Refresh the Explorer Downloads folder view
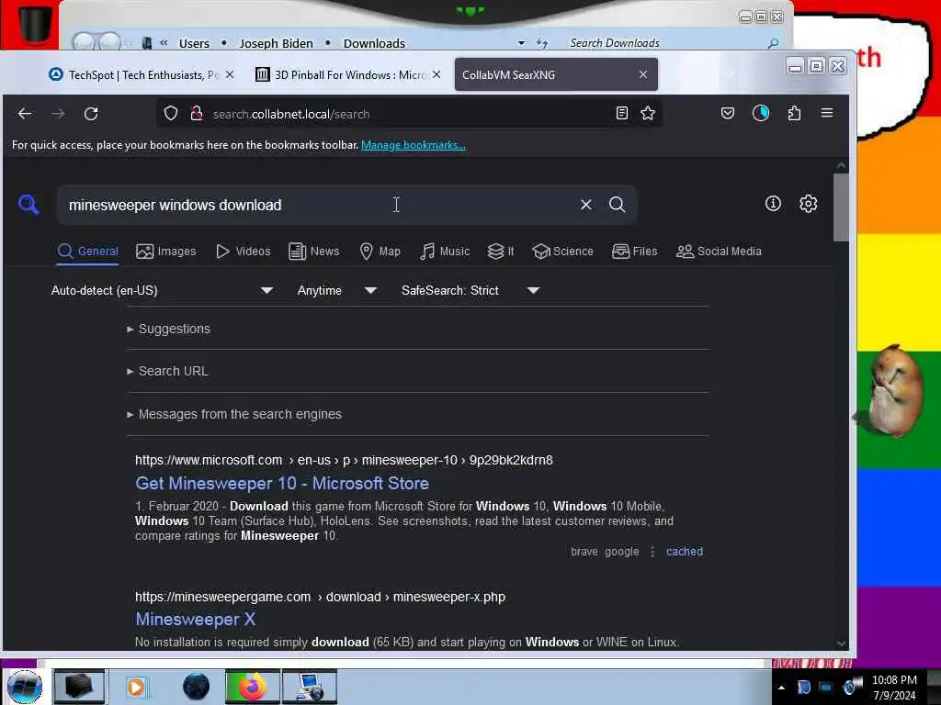Image resolution: width=941 pixels, height=705 pixels. click(542, 42)
